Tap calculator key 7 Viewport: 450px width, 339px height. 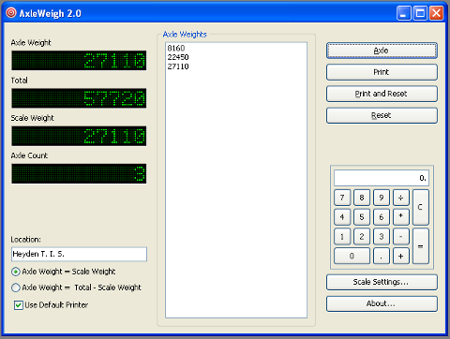click(x=342, y=198)
